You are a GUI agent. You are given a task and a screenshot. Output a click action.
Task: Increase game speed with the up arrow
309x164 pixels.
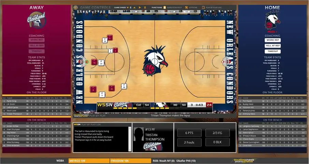[x=135, y=8]
